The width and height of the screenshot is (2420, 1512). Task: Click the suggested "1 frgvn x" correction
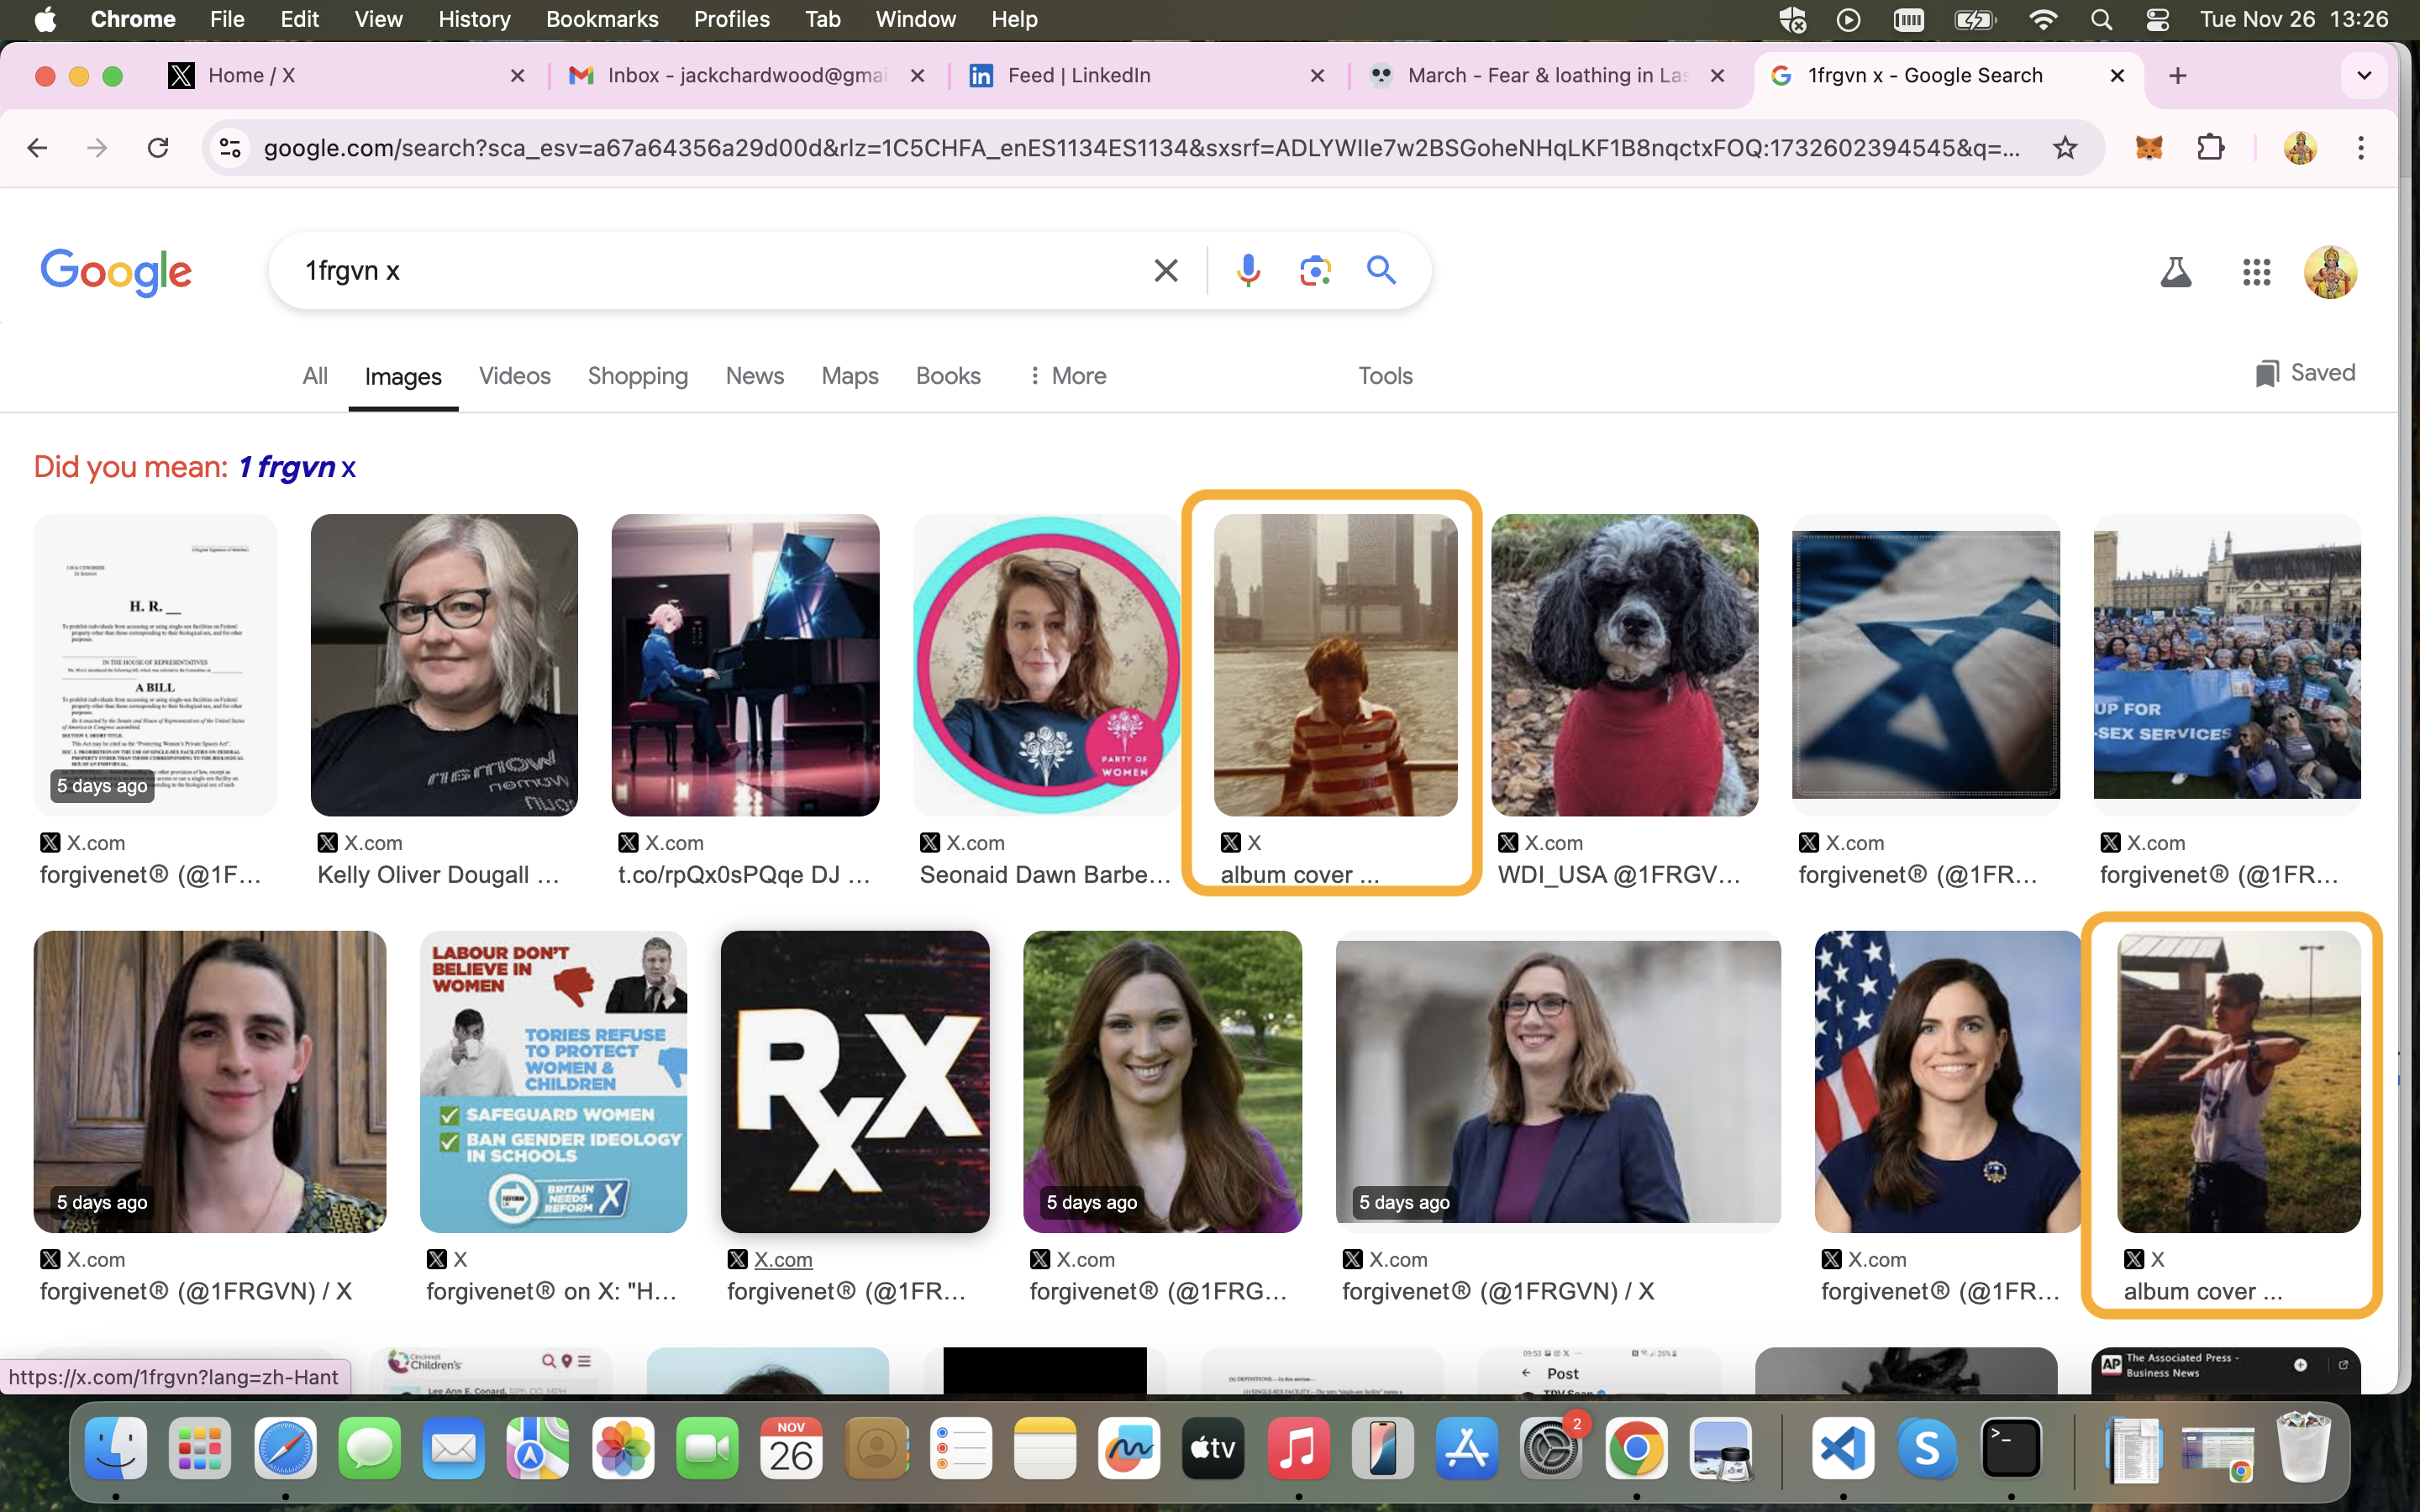coord(297,467)
